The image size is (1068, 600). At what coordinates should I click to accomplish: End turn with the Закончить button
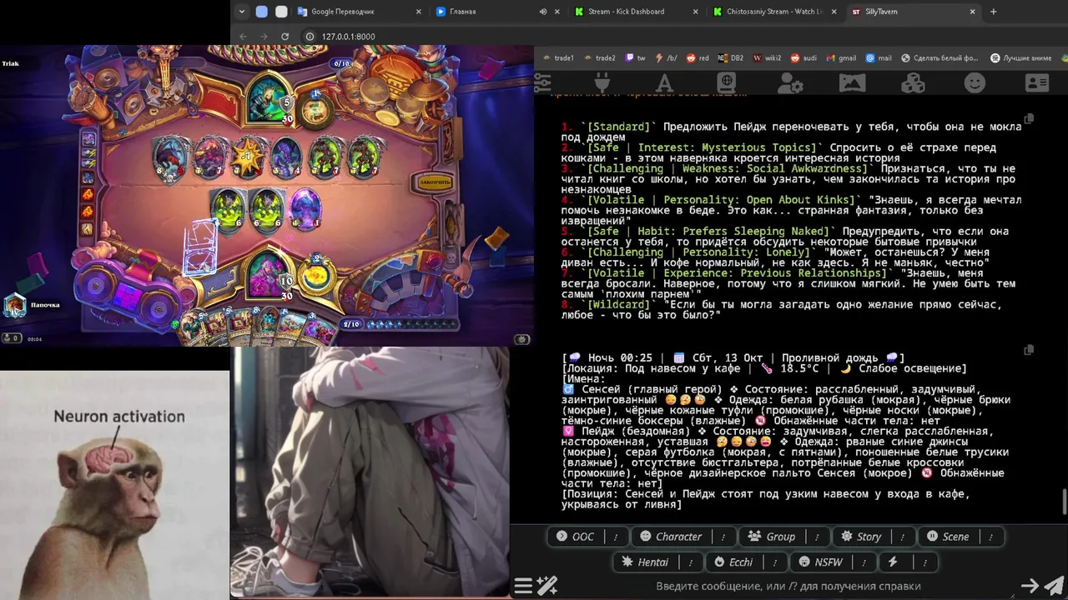(x=436, y=182)
